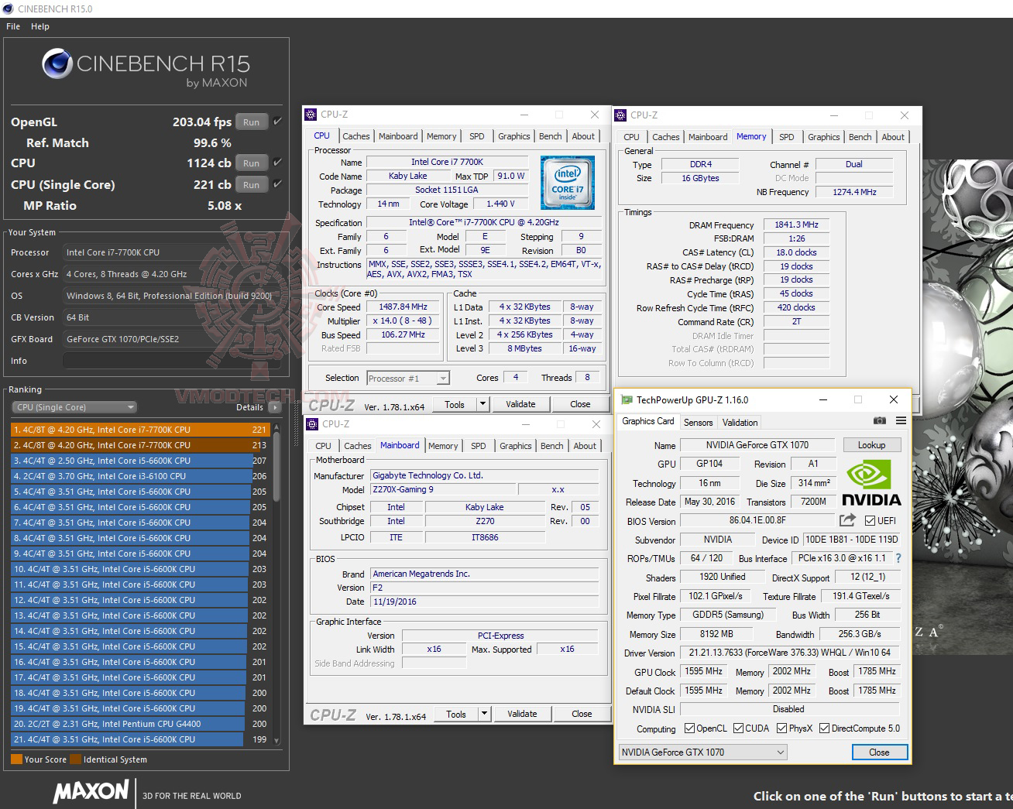Click the BIOS share icon beside UEFI
The height and width of the screenshot is (809, 1013).
[848, 520]
